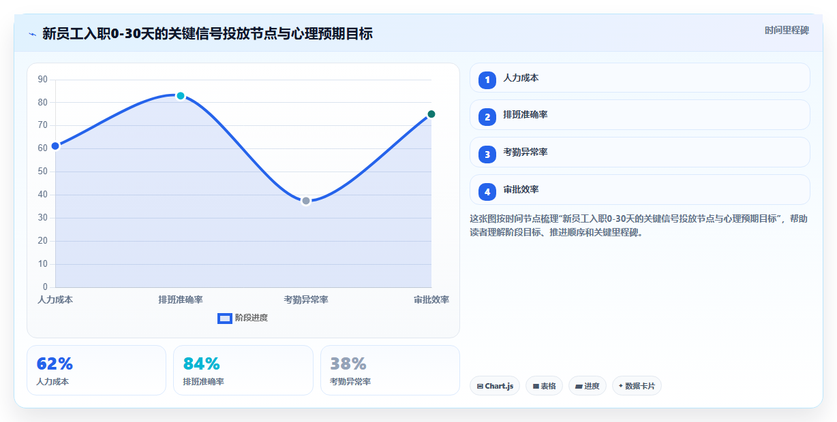Click the 阶段进度 legend label
Screen dimensions: 837x422
(252, 318)
